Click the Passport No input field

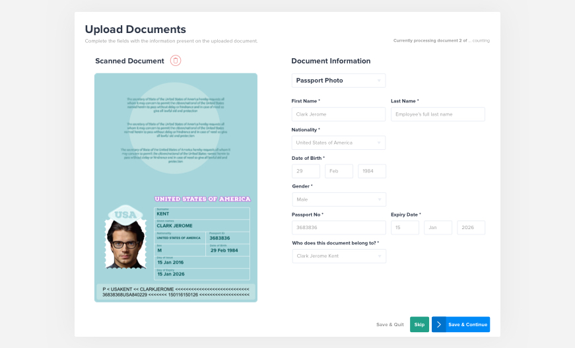(339, 227)
